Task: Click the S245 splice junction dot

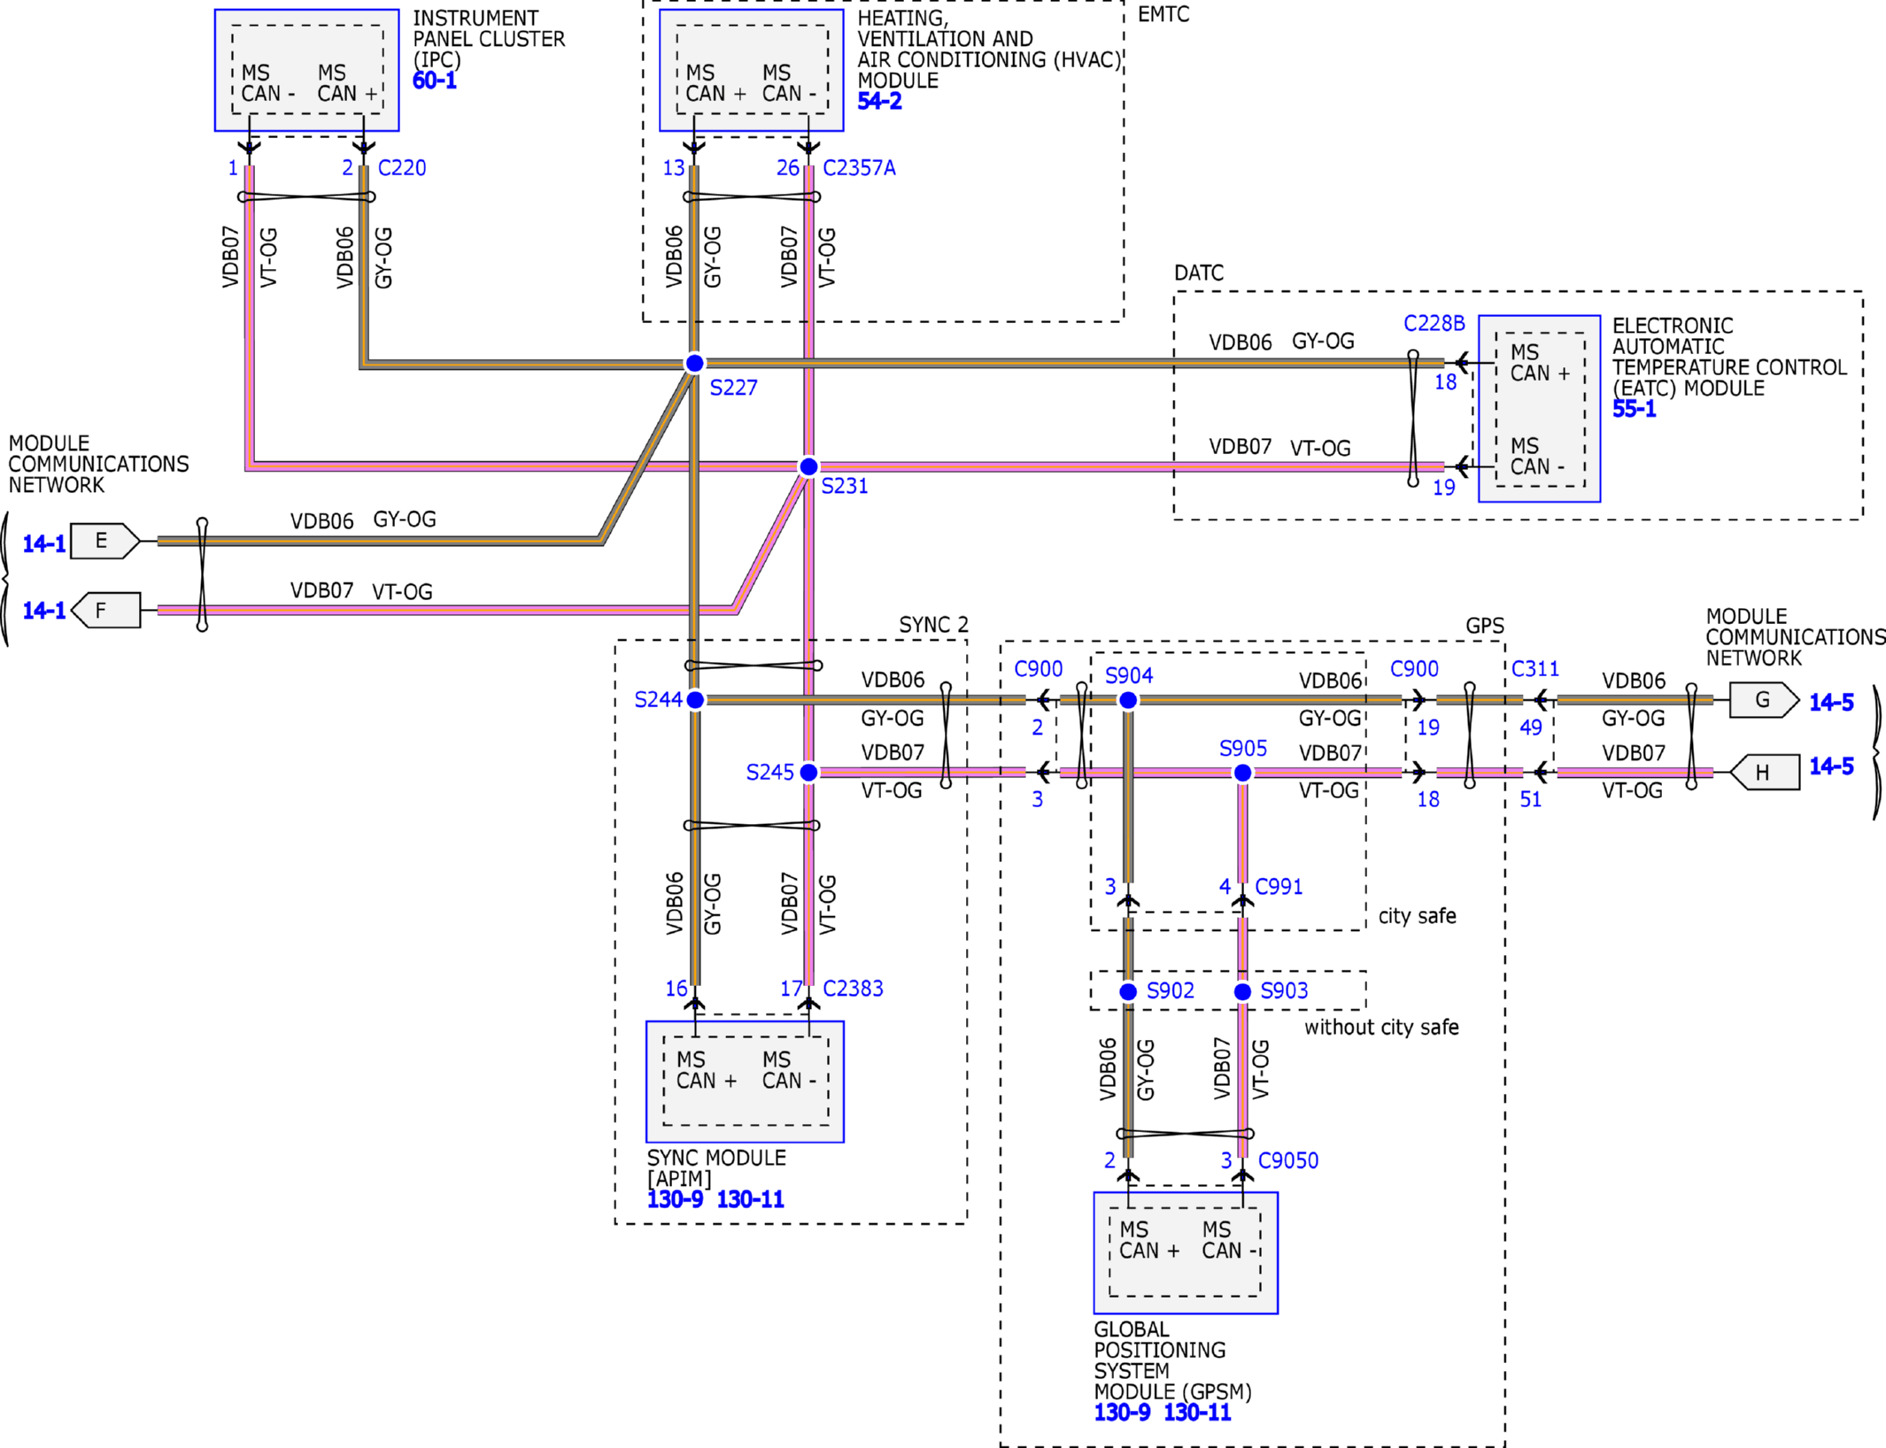Action: (x=808, y=773)
